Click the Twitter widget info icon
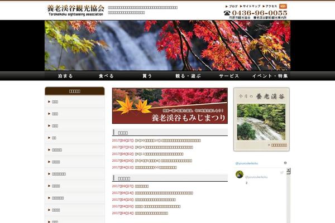Screen dimensions: 335x223 [x=285, y=163]
